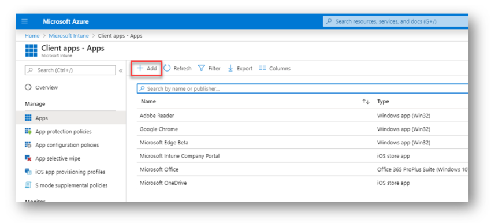This screenshot has height=223, width=491.
Task: Open Microsoft Intune breadcrumb link
Action: (69, 36)
